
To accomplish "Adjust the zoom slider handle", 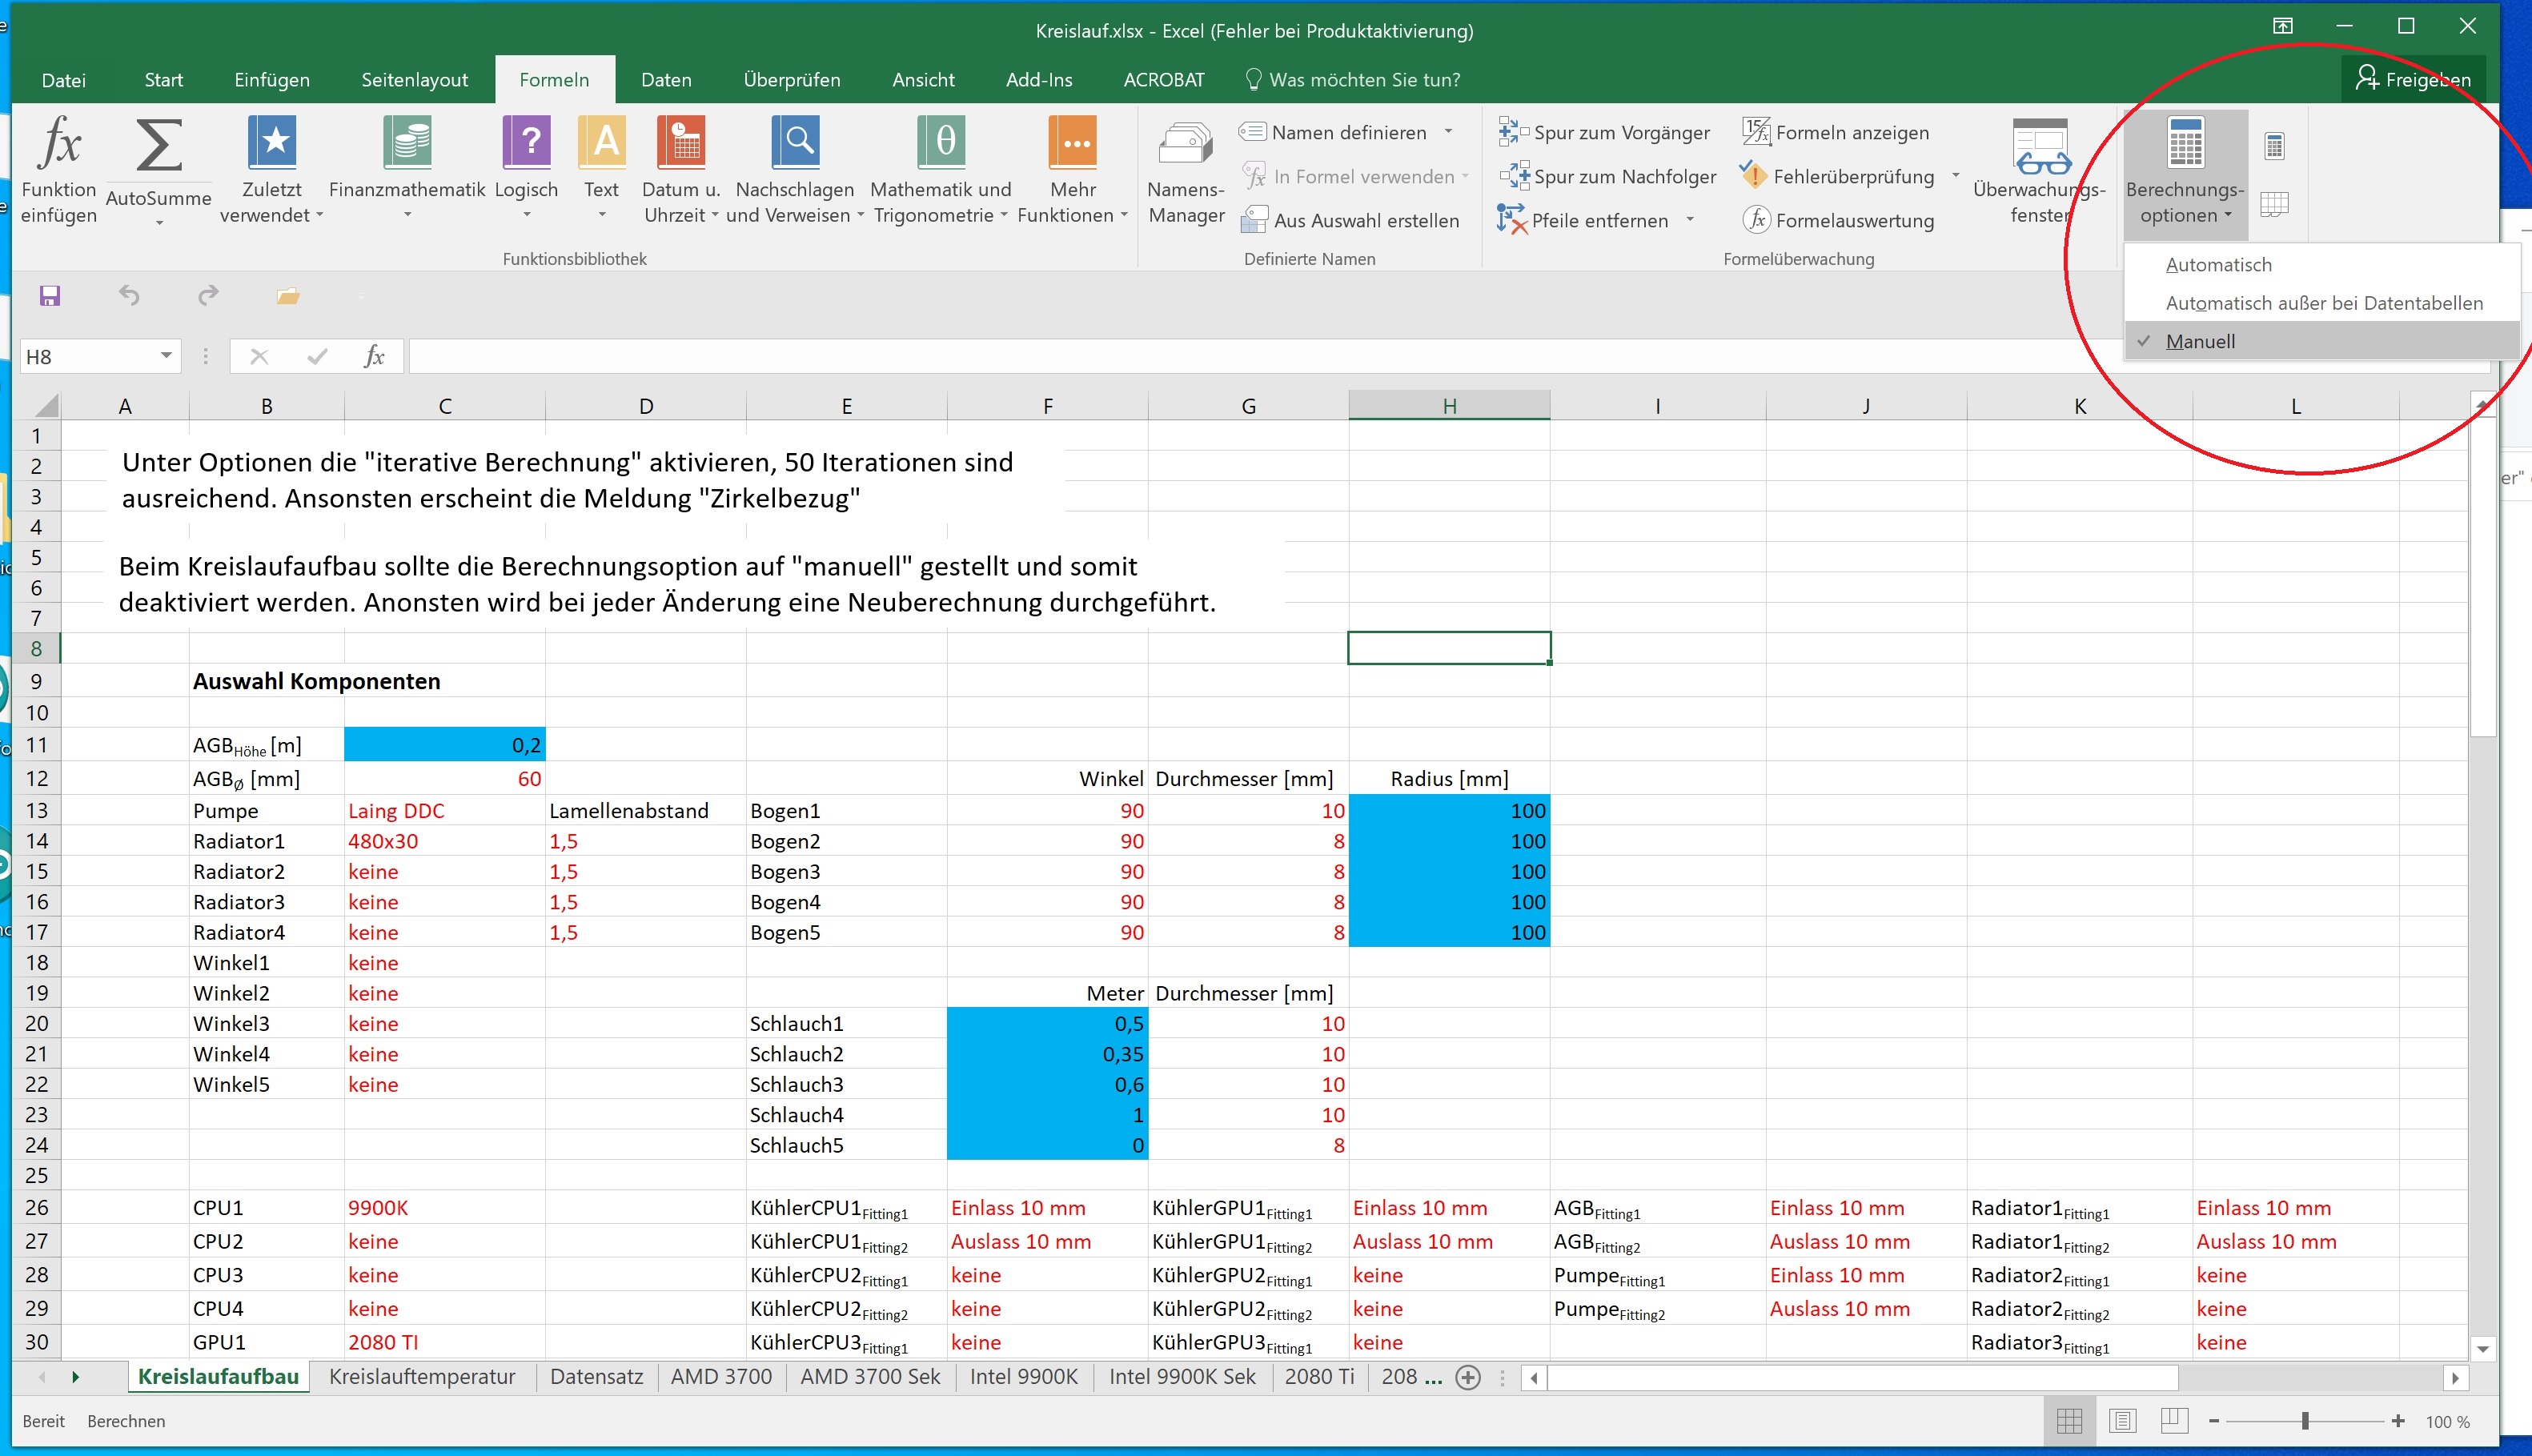I will (2304, 1421).
